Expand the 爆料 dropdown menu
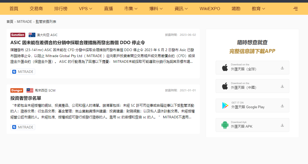Viewport: 308px width, 164px height. [156, 9]
